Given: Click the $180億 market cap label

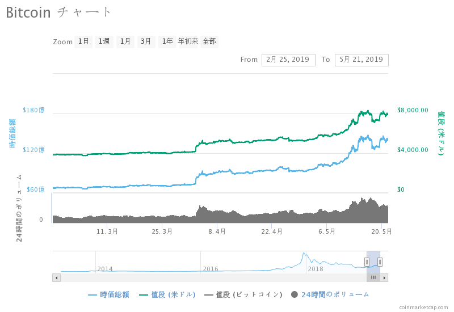Looking at the screenshot, I should (33, 110).
